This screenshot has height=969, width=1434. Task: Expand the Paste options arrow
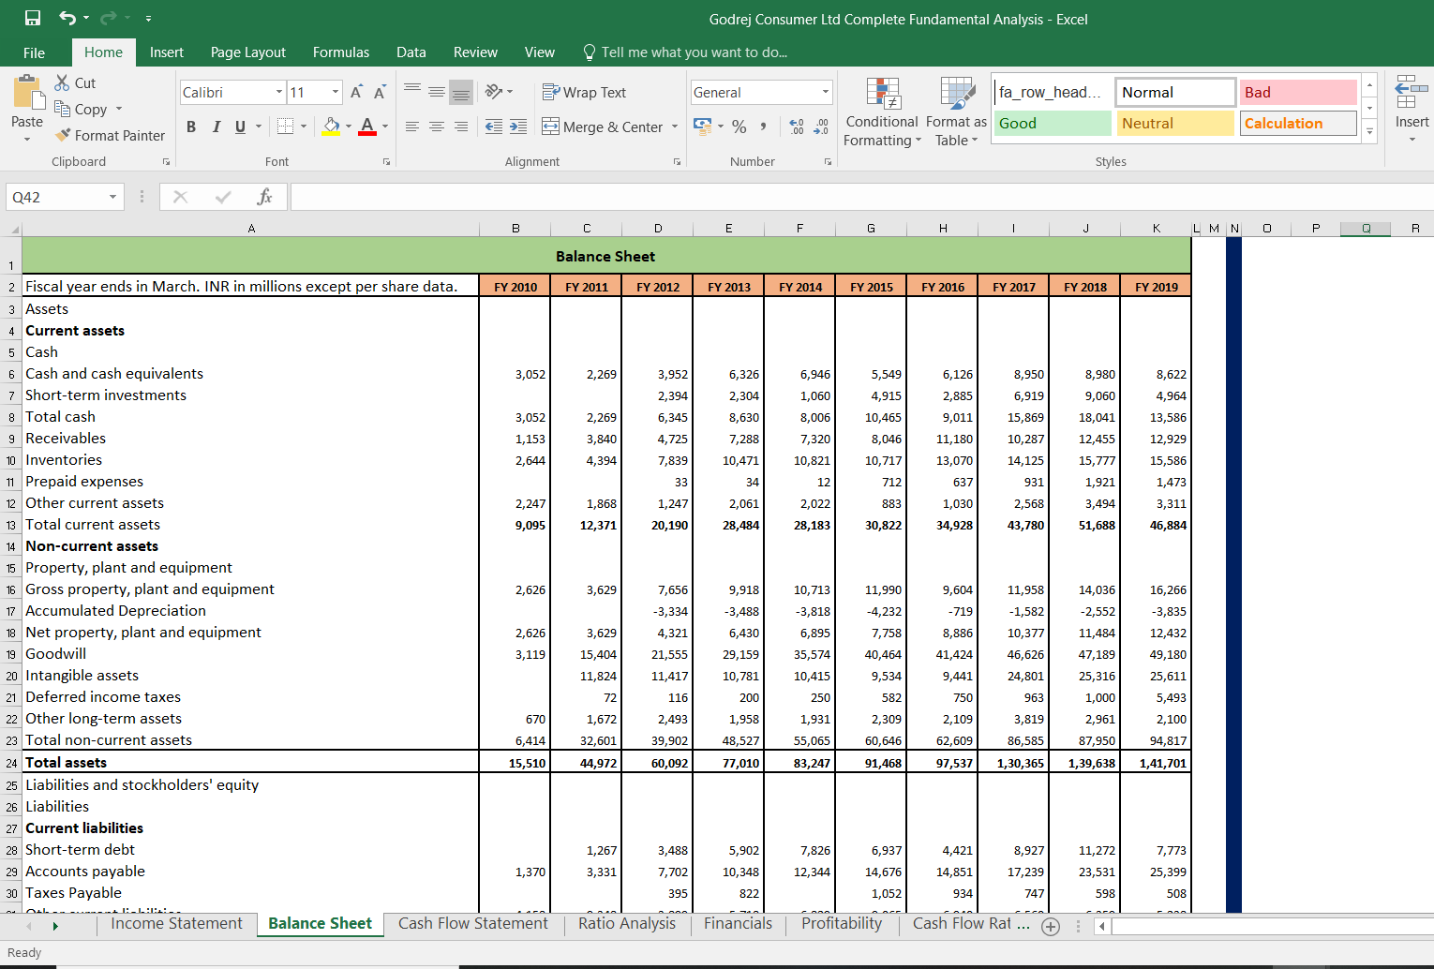(x=27, y=139)
